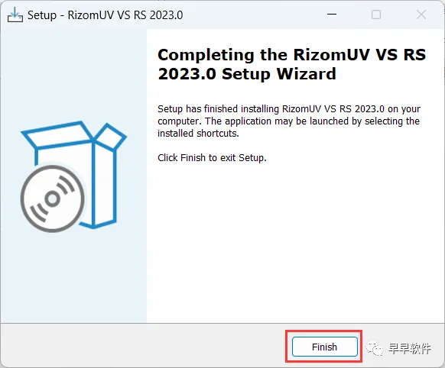Click empty white area below the exit text
The height and width of the screenshot is (368, 445).
tap(295, 240)
